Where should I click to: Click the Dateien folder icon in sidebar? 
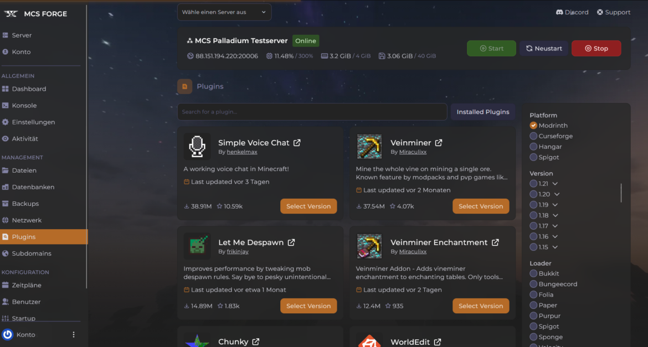click(x=6, y=170)
